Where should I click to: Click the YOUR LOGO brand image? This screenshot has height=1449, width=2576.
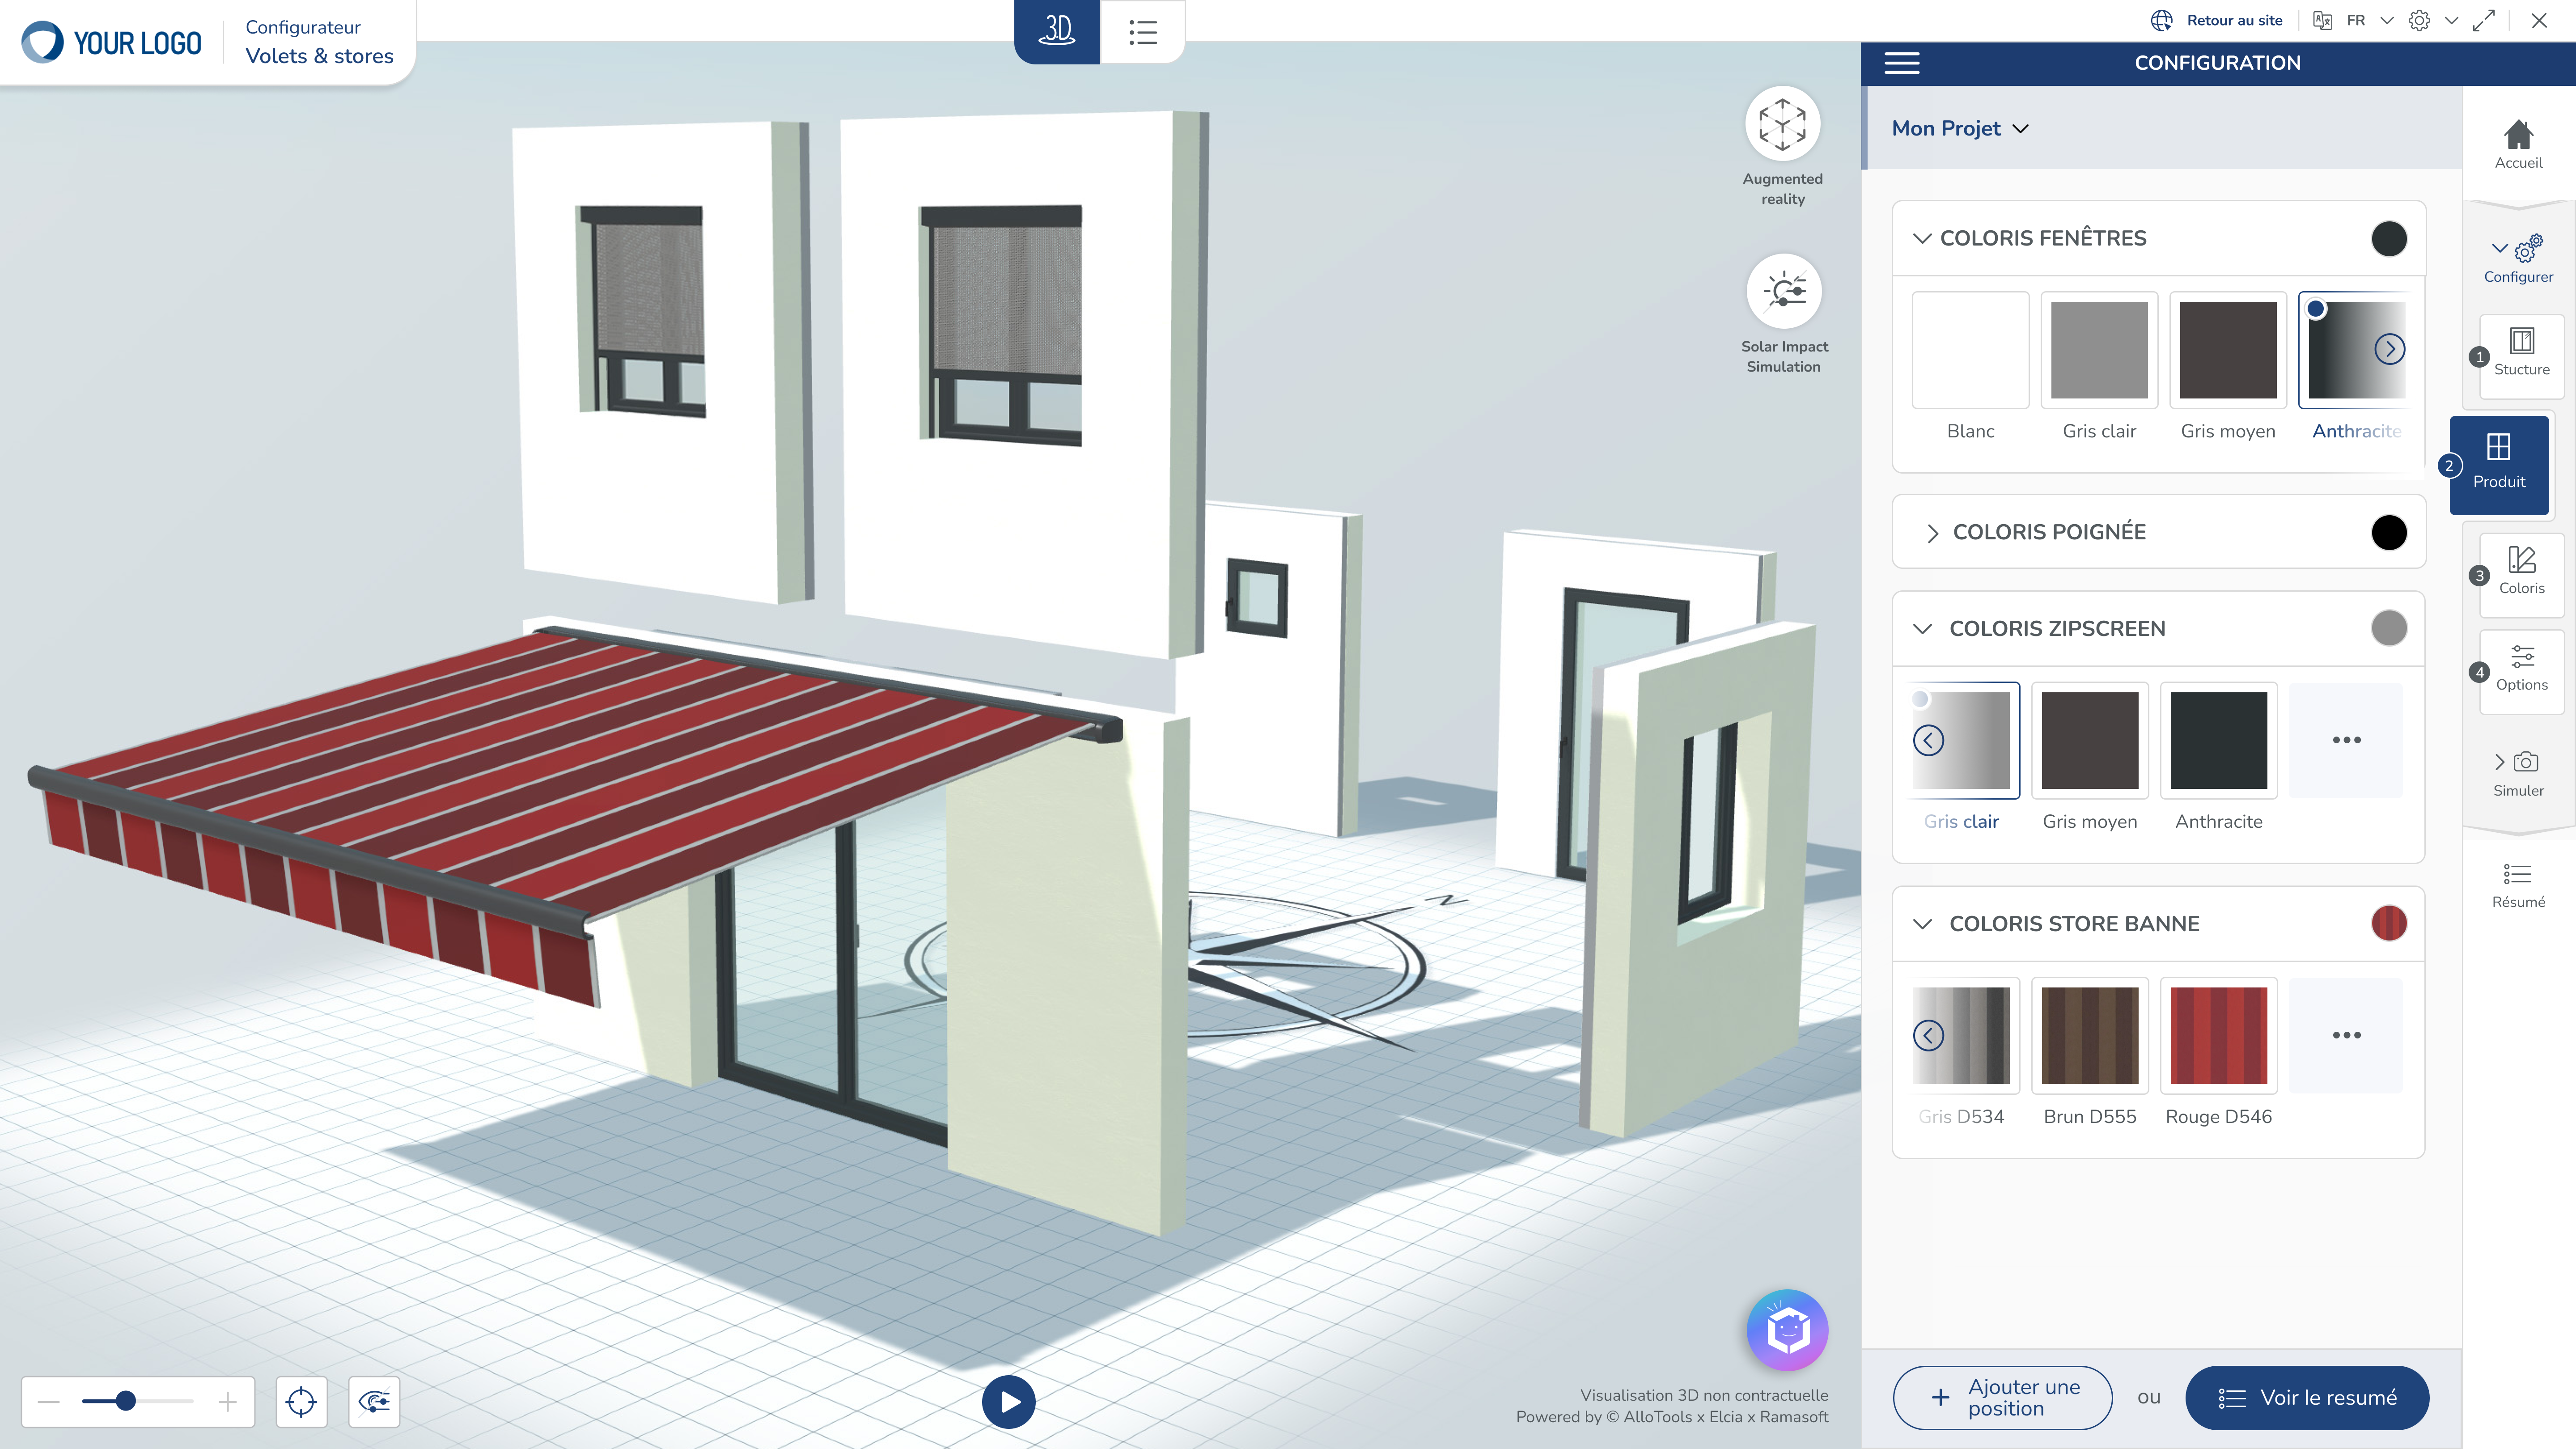(x=112, y=42)
